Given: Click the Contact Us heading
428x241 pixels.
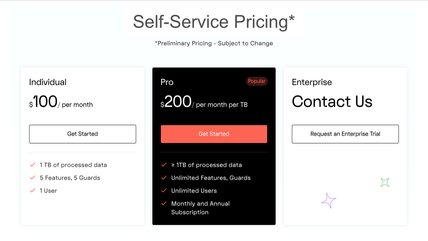Looking at the screenshot, I should coord(332,101).
